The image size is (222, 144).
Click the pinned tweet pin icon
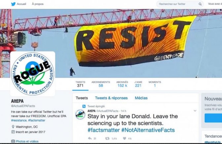pyautogui.click(x=84, y=106)
